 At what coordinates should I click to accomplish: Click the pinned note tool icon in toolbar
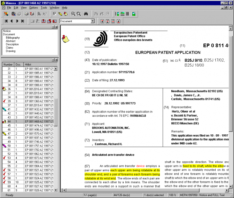pyautogui.click(x=66, y=14)
